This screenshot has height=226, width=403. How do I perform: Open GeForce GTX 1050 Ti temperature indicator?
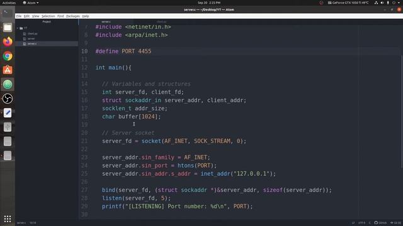[x=348, y=3]
